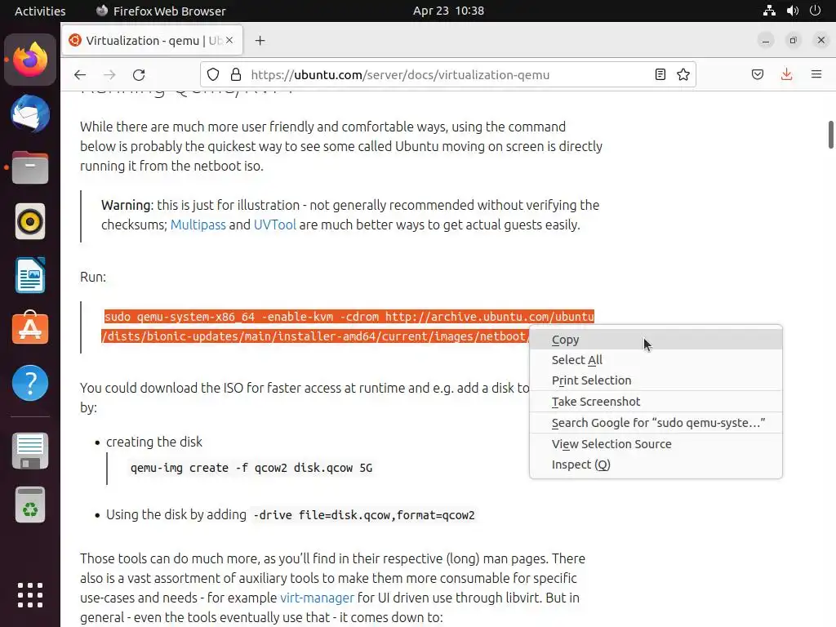Open the Downloads panel
This screenshot has width=836, height=627.
point(786,74)
